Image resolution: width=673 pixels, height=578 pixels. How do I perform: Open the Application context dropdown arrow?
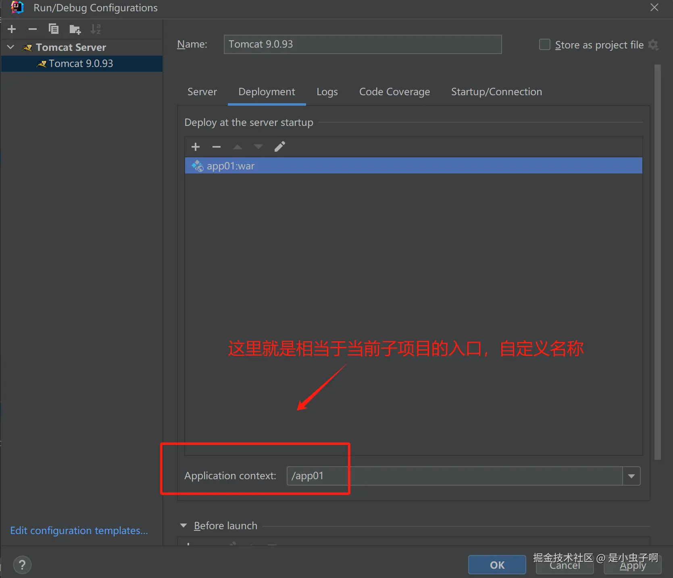point(631,476)
